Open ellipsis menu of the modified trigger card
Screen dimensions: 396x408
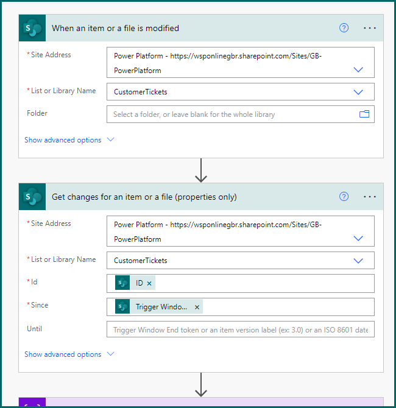(369, 28)
